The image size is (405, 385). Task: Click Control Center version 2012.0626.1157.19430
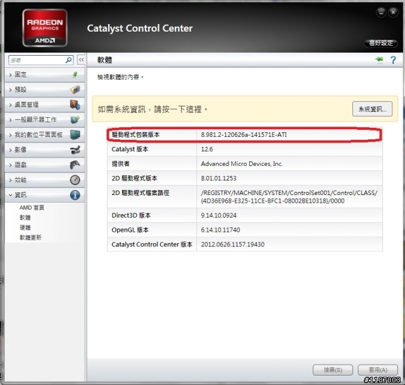tap(233, 244)
